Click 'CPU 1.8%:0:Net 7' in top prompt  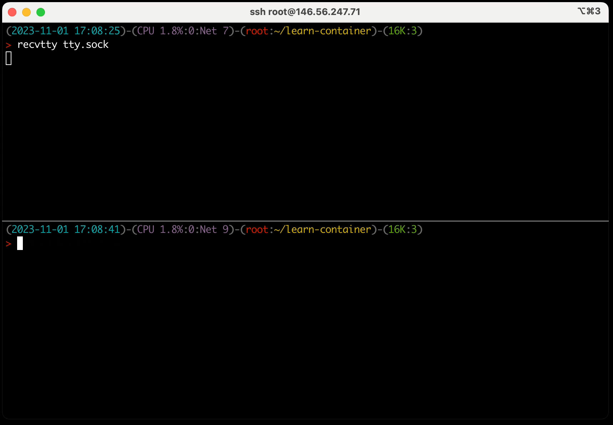183,31
